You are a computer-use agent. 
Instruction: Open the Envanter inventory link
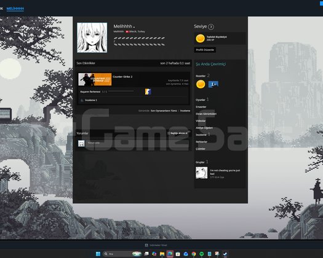(x=201, y=107)
